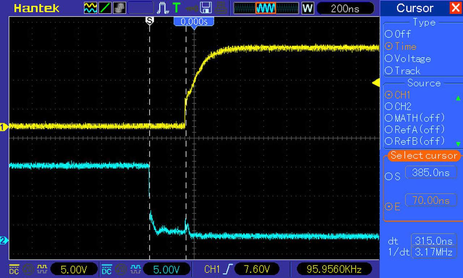Click the Type section heading
Image resolution: width=463 pixels, height=278 pixels.
(x=424, y=22)
